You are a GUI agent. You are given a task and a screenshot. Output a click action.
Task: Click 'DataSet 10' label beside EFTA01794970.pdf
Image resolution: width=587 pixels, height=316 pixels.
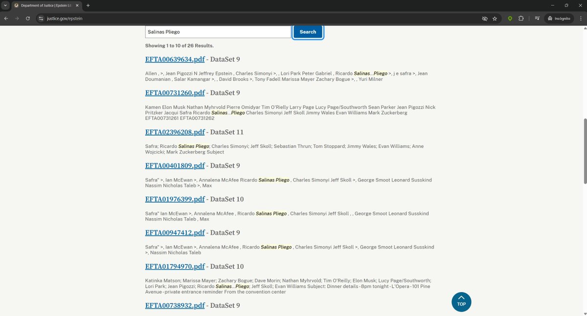[x=226, y=267]
